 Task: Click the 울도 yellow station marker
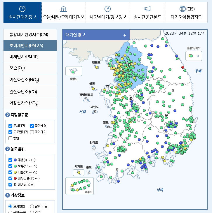[x=93, y=89]
